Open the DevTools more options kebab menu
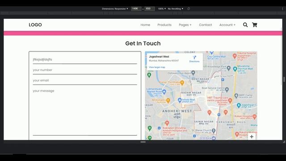Screen dimensions: 286x161 (x=282, y=9)
